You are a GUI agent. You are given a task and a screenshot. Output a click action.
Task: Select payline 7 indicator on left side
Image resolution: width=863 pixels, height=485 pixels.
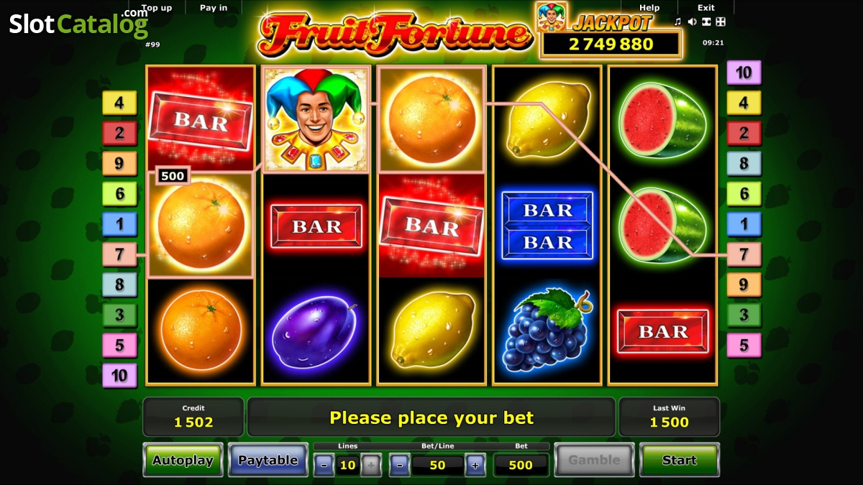pos(119,254)
